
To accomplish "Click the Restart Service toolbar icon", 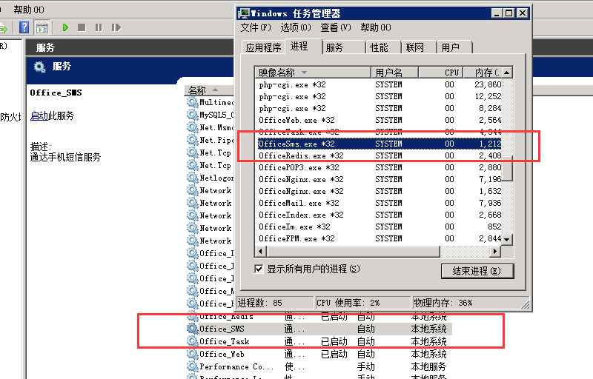I will 116,27.
